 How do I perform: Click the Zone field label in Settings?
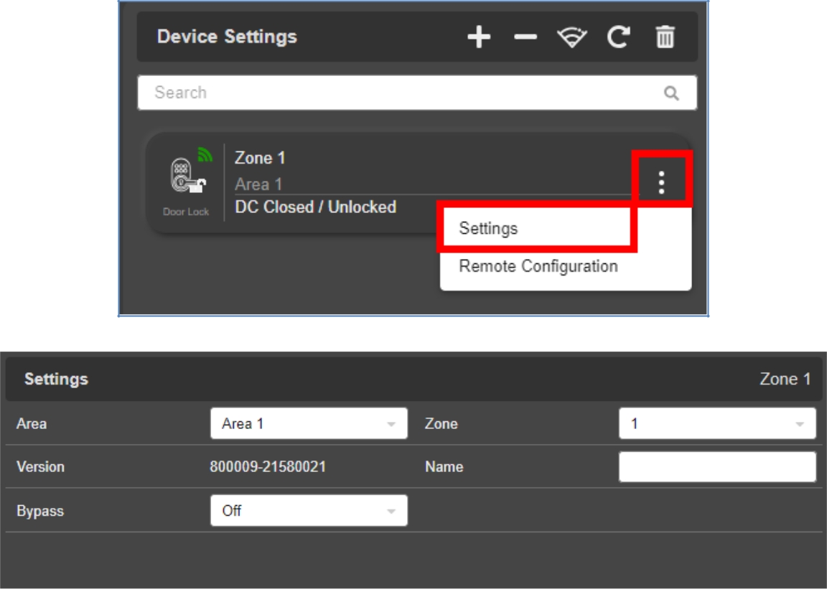(x=441, y=423)
